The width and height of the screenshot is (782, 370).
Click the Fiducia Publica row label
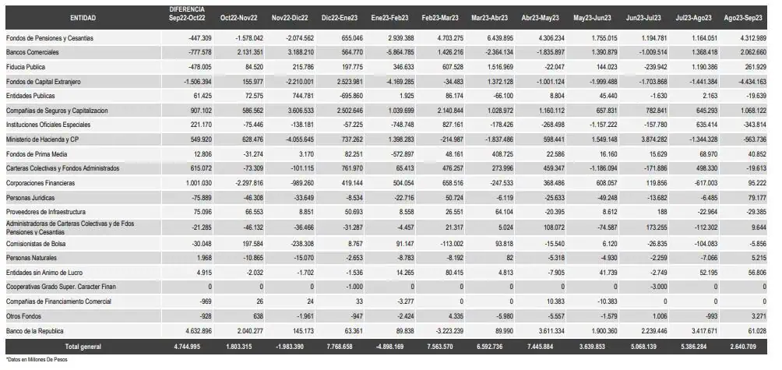(26, 67)
